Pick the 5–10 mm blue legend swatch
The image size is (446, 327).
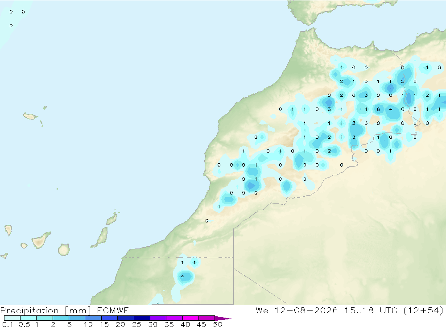(77, 318)
